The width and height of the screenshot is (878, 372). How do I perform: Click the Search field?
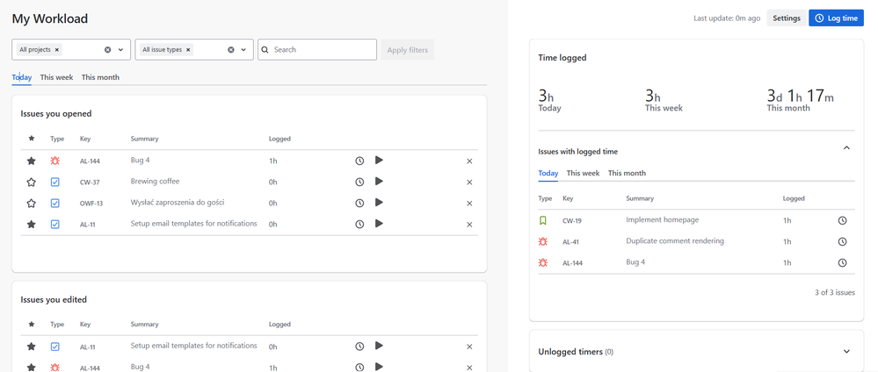pyautogui.click(x=317, y=49)
